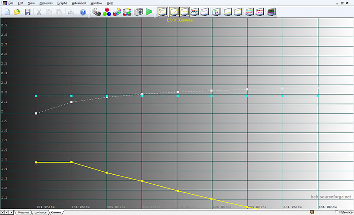The image size is (354, 215).
Task: Toggle the Reference checkbox
Action: click(336, 212)
